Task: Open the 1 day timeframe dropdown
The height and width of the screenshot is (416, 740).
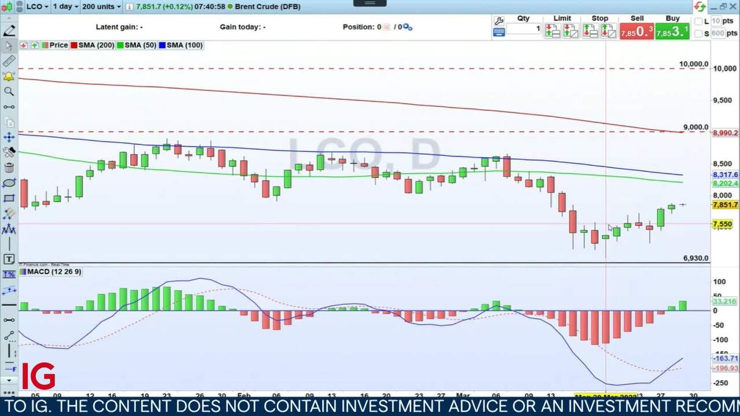Action: coord(64,6)
